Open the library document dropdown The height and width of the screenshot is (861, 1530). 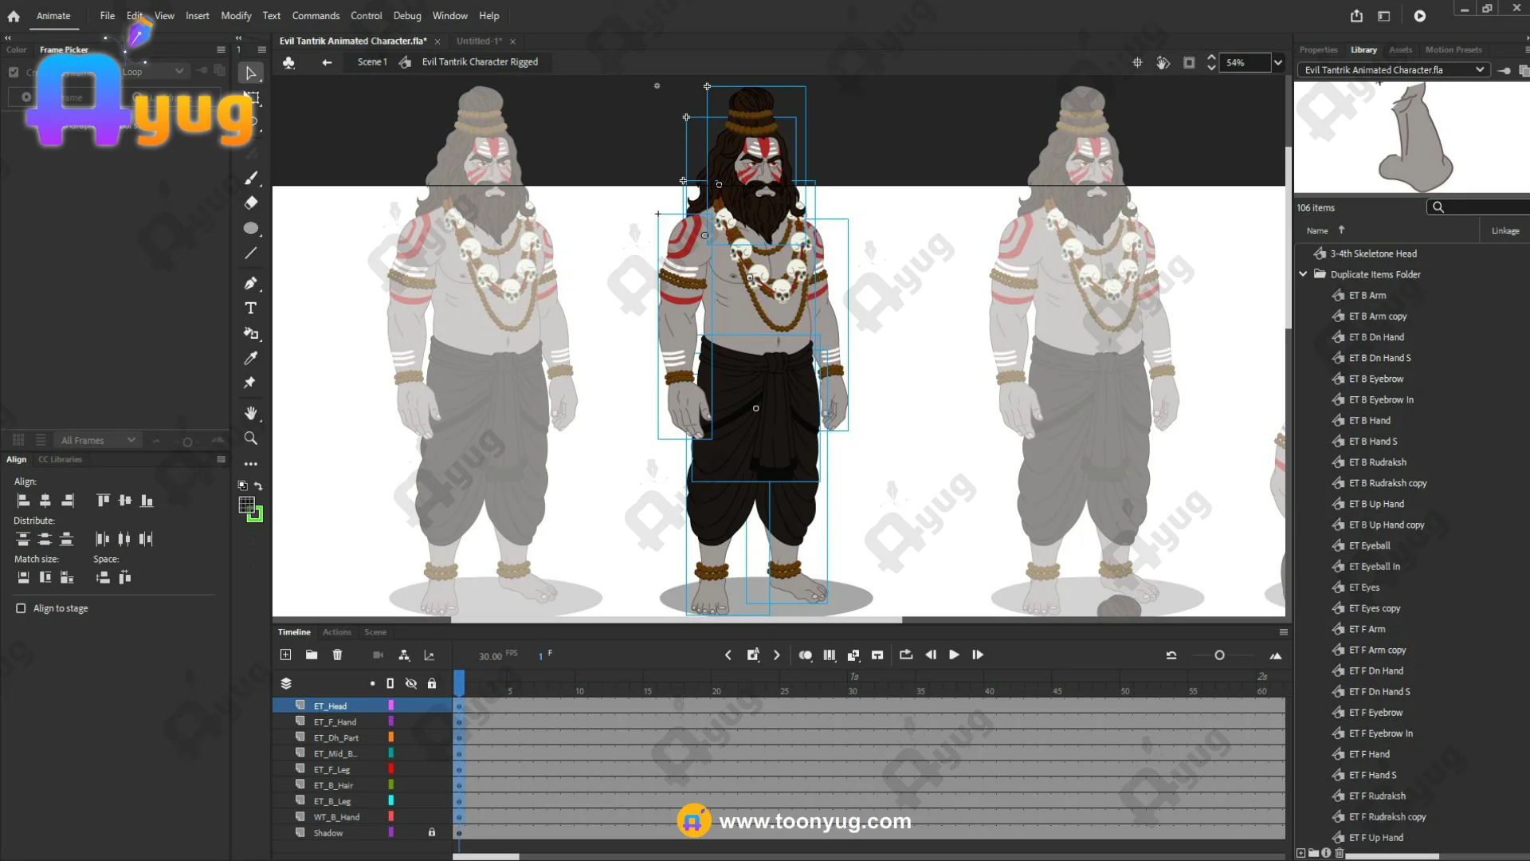pos(1479,70)
